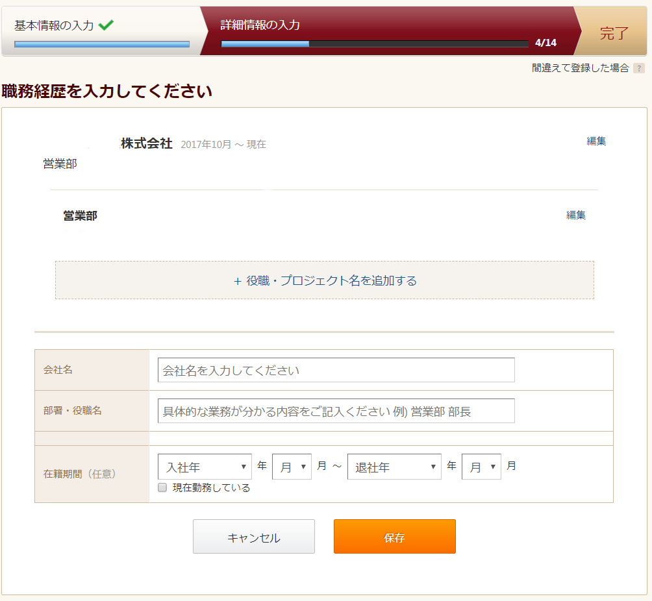Screen dimensions: 652x601
Task: Click the 職務経歴を入力してください heading
Action: tap(107, 91)
